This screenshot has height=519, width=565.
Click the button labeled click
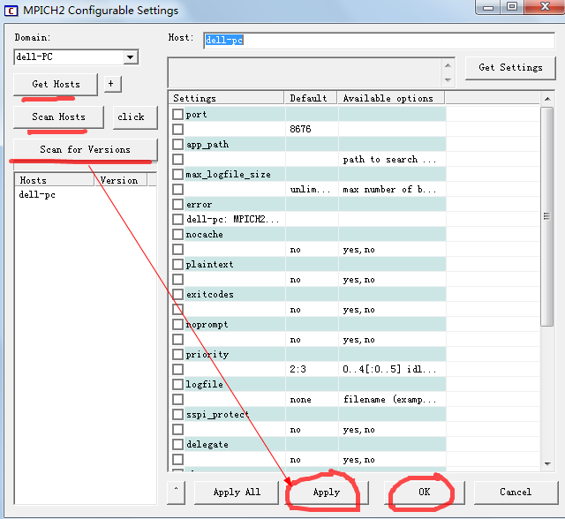click(135, 117)
